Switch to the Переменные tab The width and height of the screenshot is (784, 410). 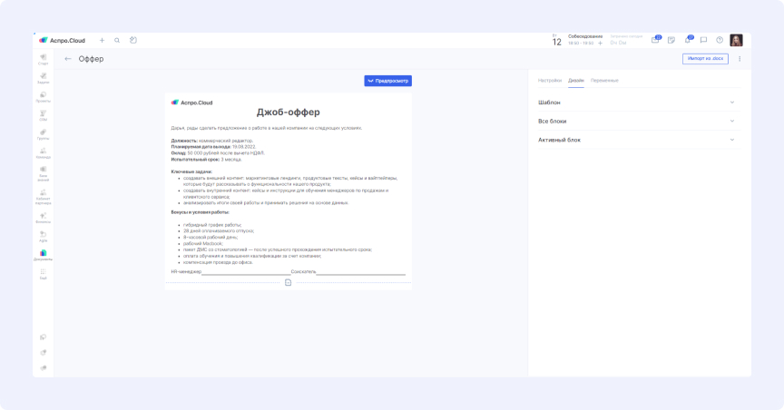point(604,81)
